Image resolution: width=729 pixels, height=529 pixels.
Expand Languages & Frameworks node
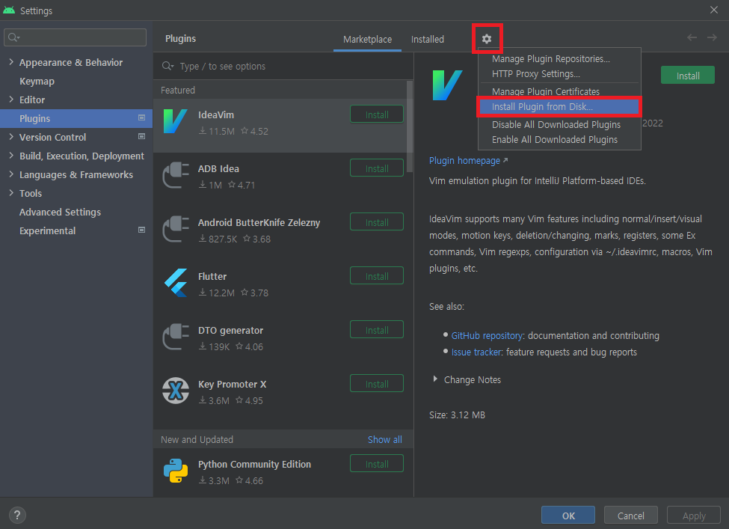pyautogui.click(x=11, y=174)
